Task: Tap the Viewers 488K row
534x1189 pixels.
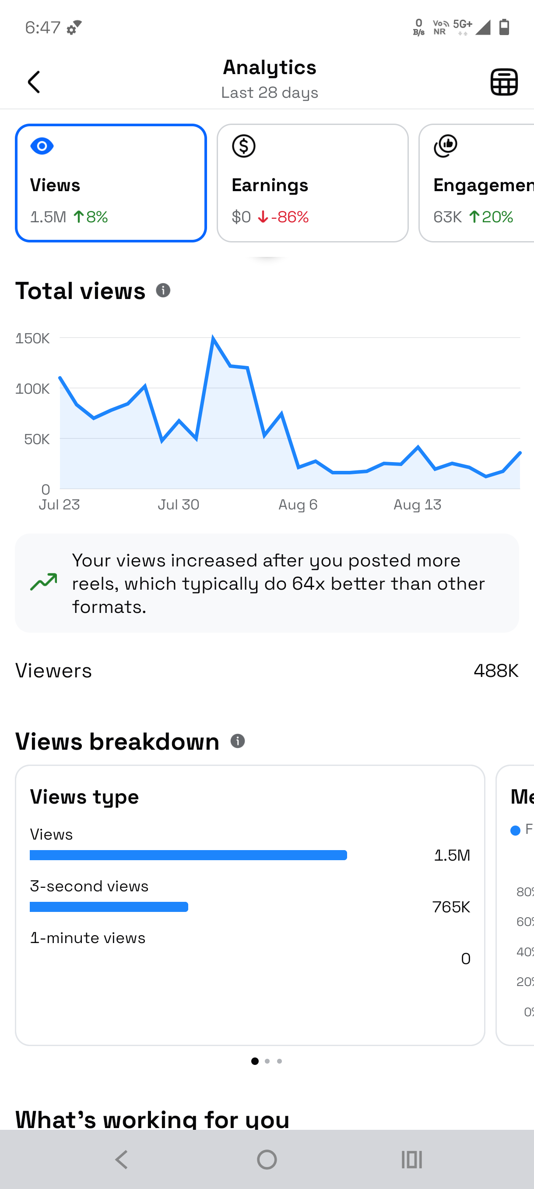Action: 267,671
